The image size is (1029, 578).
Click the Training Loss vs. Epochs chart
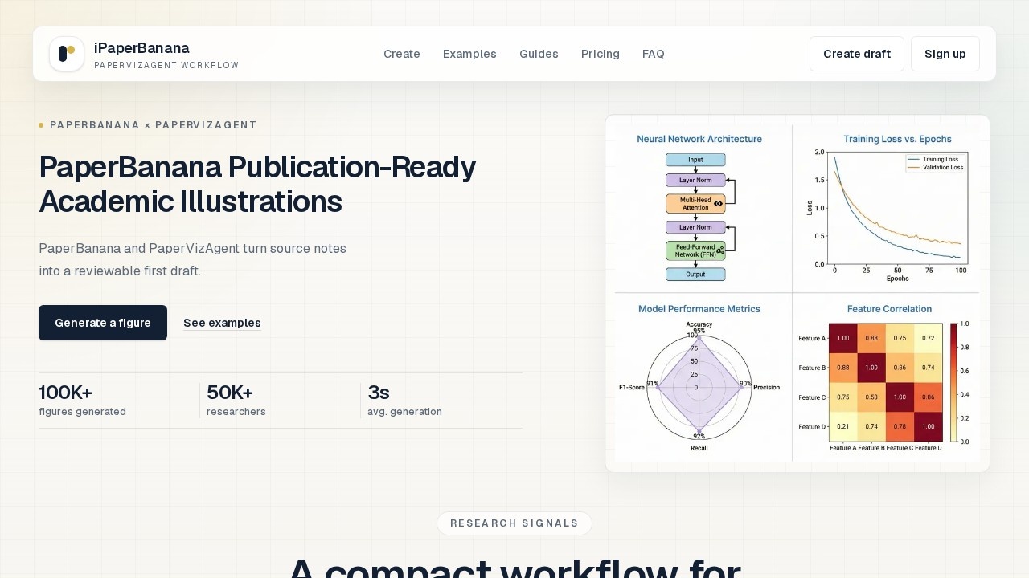887,209
